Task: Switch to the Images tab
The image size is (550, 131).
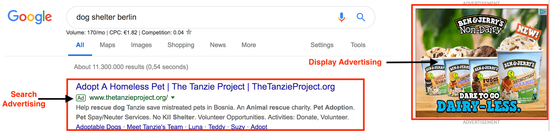Action: 141,45
